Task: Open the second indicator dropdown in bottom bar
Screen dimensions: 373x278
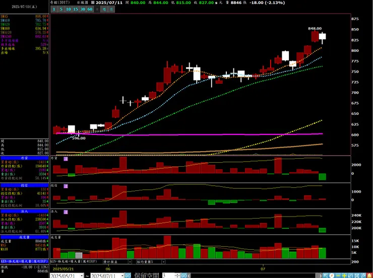Action: point(163,261)
